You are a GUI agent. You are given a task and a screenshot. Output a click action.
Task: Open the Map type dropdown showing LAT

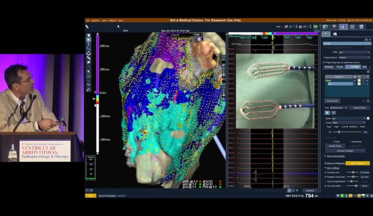tap(354, 52)
